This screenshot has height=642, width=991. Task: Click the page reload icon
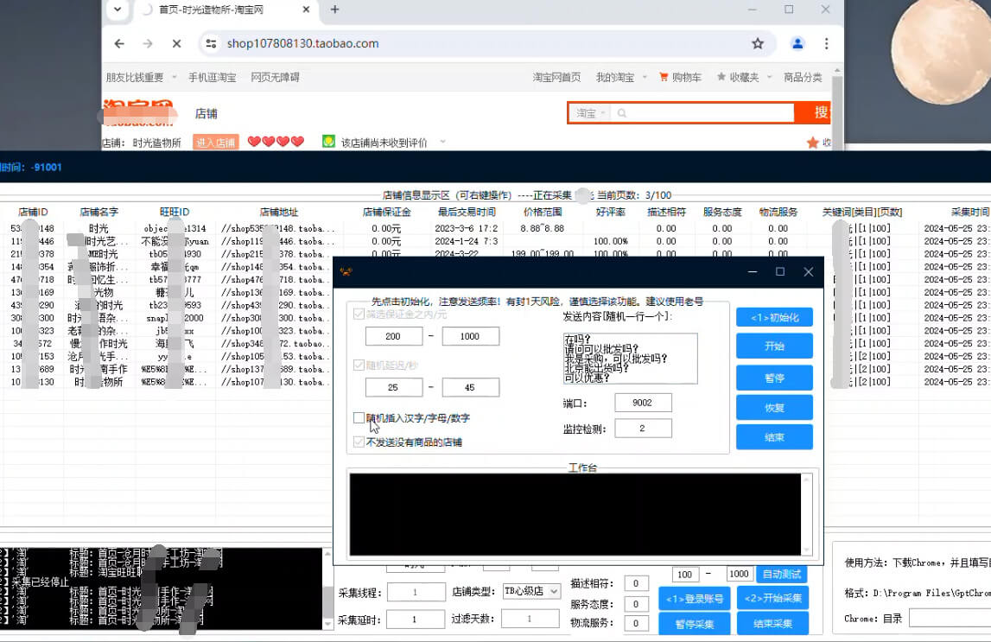[175, 42]
